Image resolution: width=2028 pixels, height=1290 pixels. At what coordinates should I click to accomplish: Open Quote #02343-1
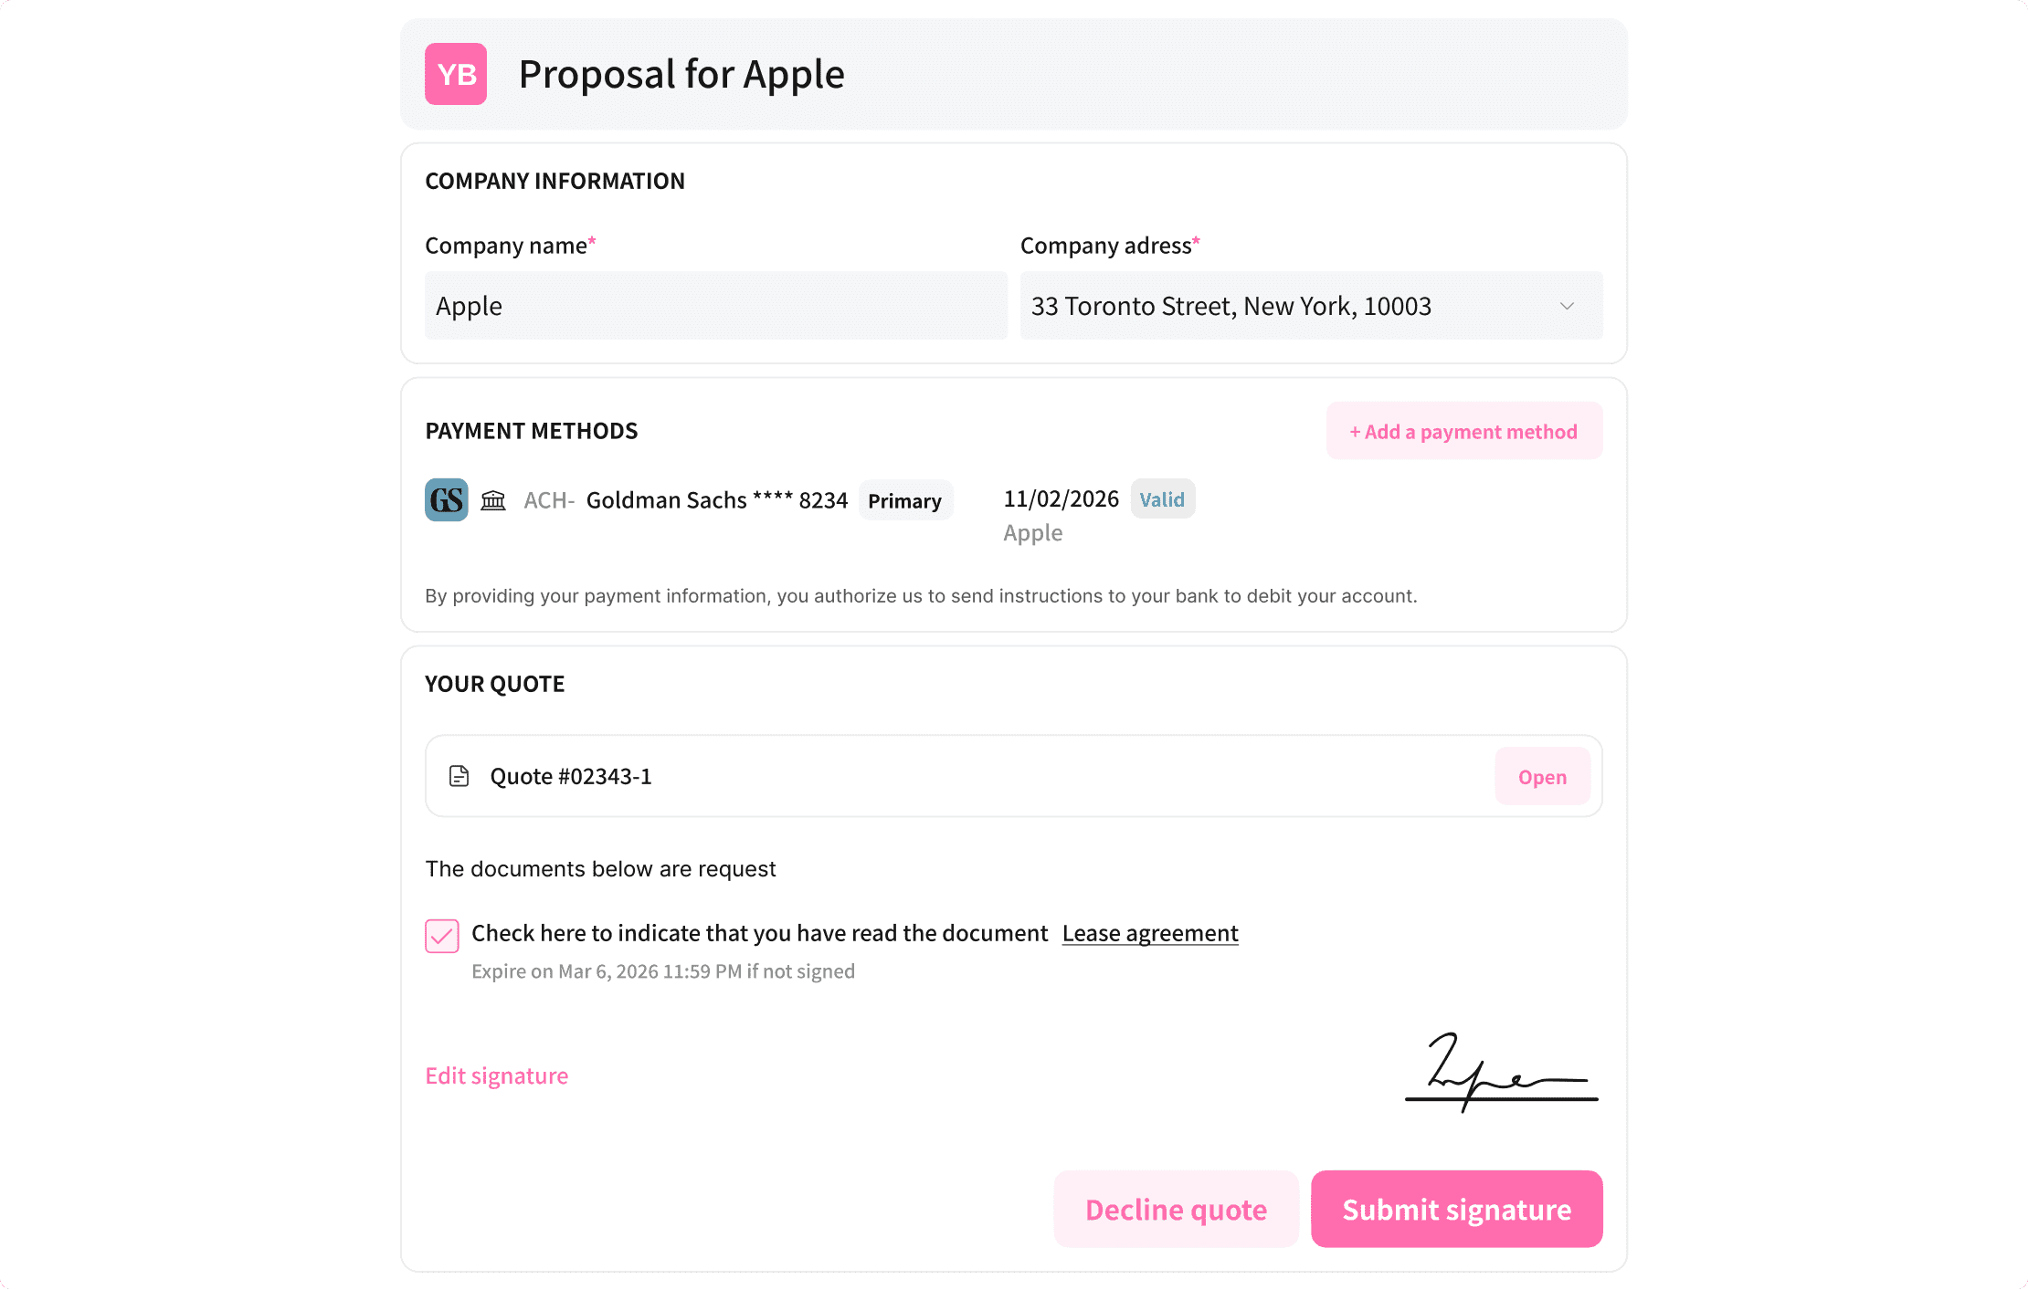1541,776
